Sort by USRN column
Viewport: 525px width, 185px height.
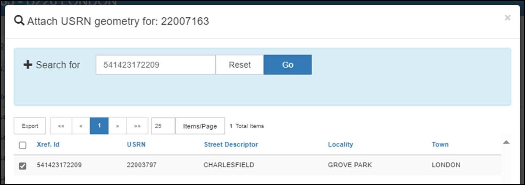tap(136, 144)
